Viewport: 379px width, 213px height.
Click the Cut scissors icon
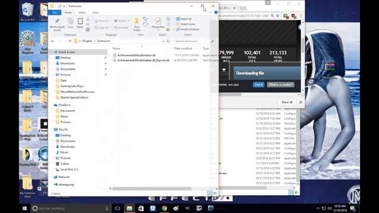[x=88, y=19]
